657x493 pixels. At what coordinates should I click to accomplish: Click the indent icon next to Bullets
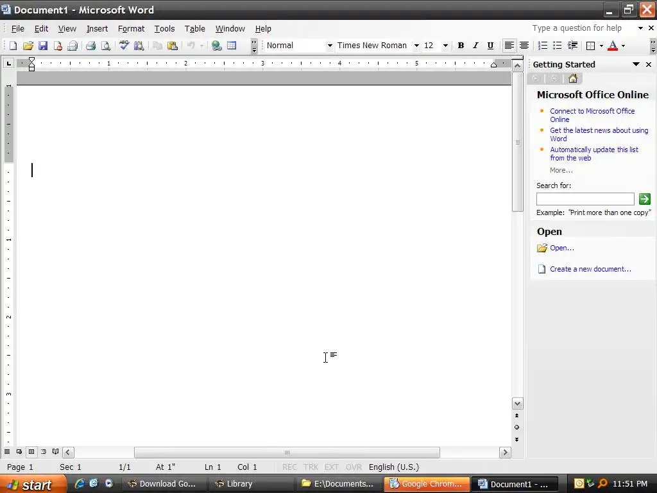572,46
